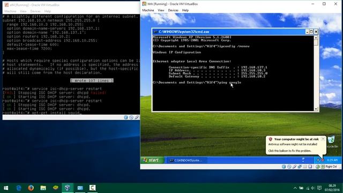Viewport: 343px width, 193px height.
Task: Launch Firefox from taskbar
Action: [31, 188]
